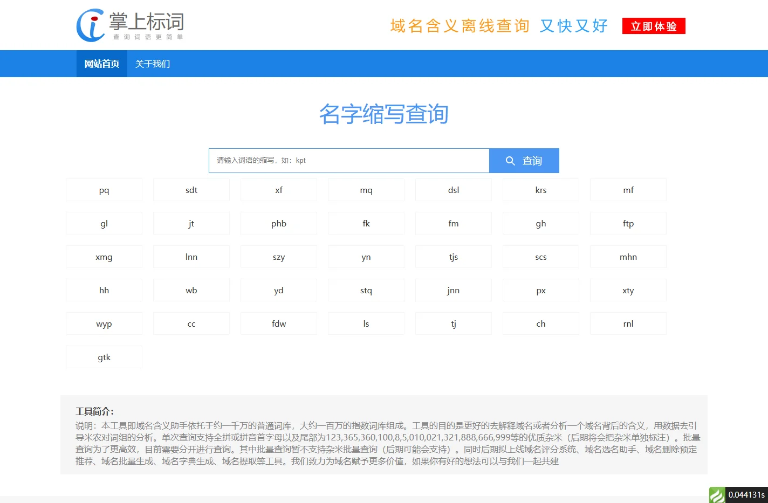The image size is (768, 503).
Task: Click the px abbreviation tag
Action: (541, 290)
